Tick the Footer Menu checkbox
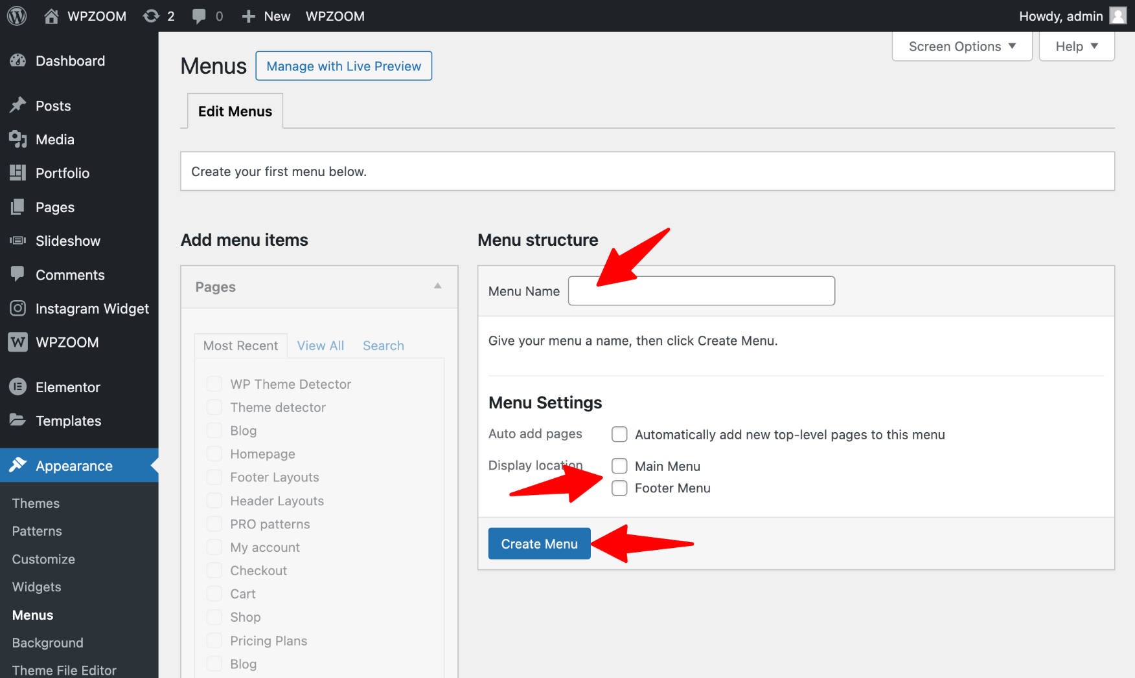Screen dimensions: 1135x678 pyautogui.click(x=619, y=488)
